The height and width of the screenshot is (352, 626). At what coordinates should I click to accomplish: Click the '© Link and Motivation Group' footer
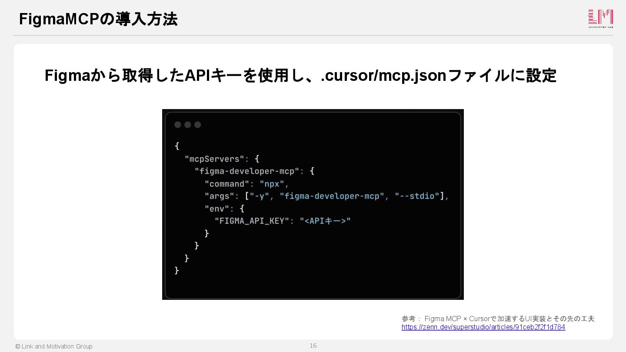click(x=54, y=346)
